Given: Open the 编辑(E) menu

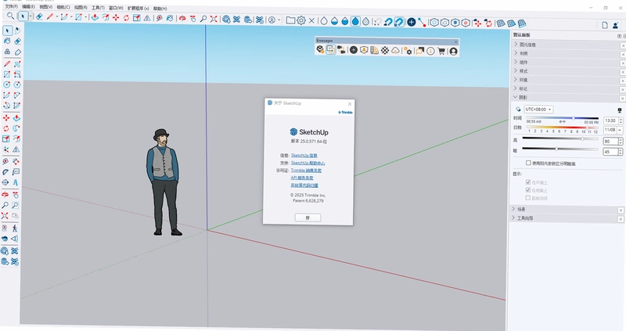Looking at the screenshot, I should click(x=28, y=7).
